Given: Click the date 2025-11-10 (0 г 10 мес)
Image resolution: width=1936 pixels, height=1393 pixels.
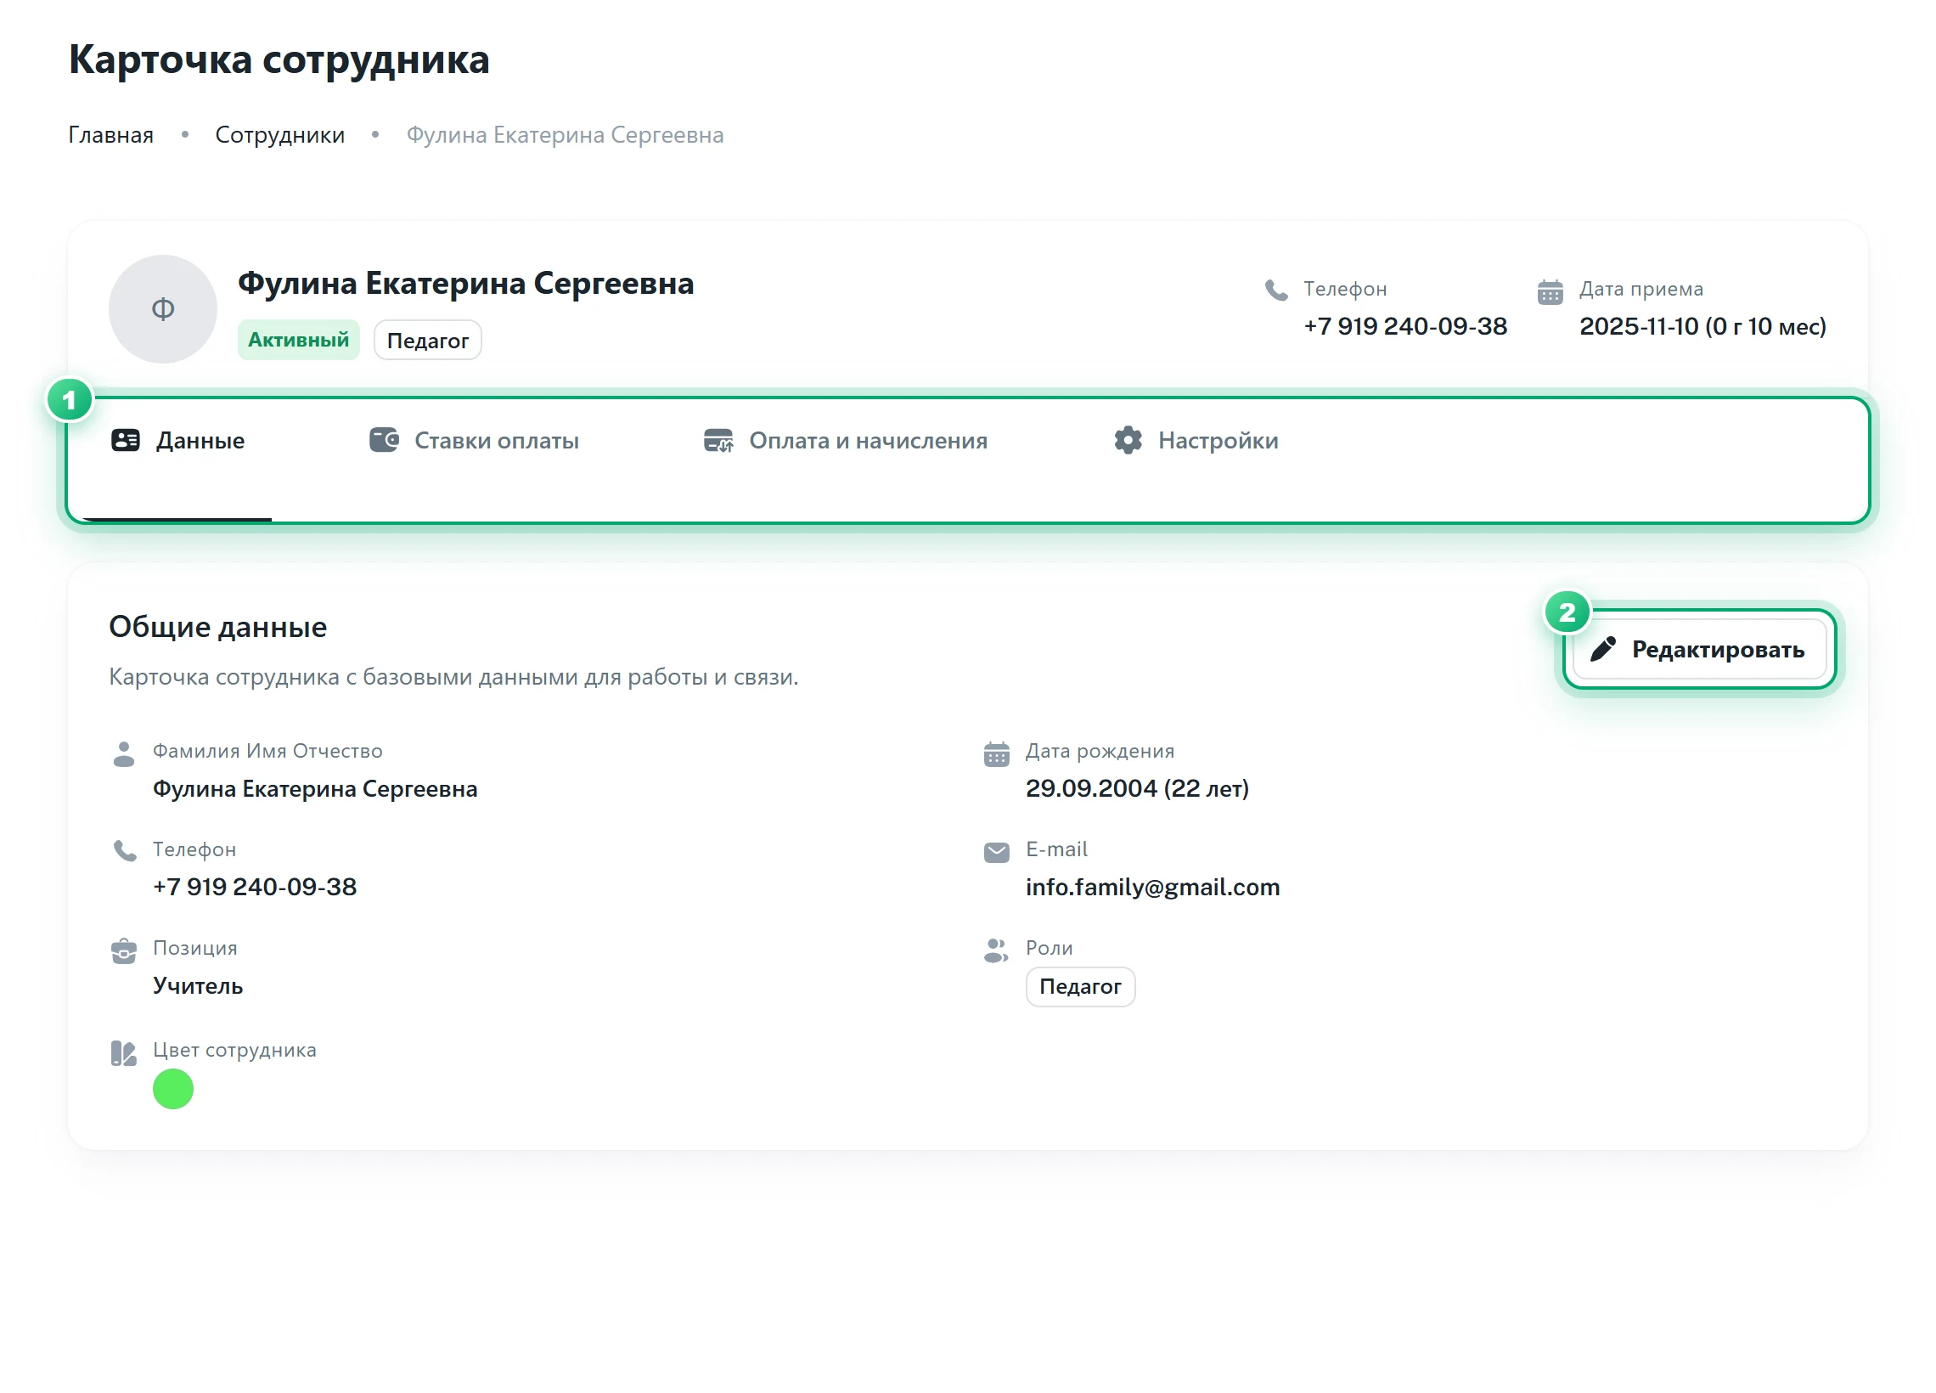Looking at the screenshot, I should [1702, 326].
